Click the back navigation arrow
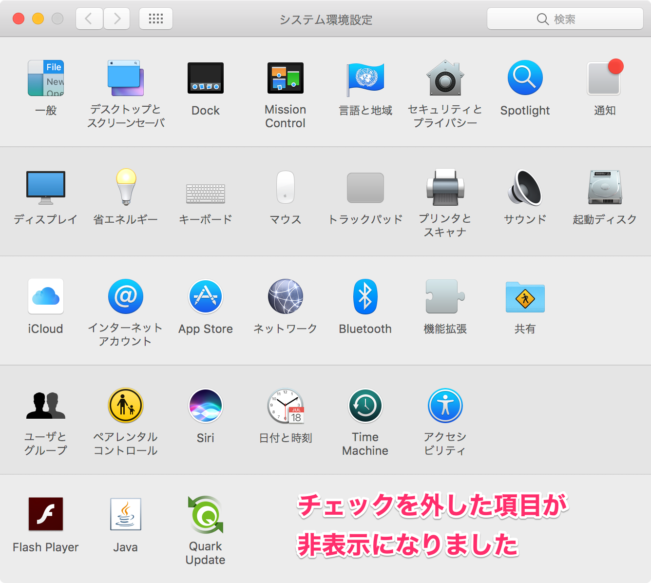The height and width of the screenshot is (583, 651). coord(89,19)
